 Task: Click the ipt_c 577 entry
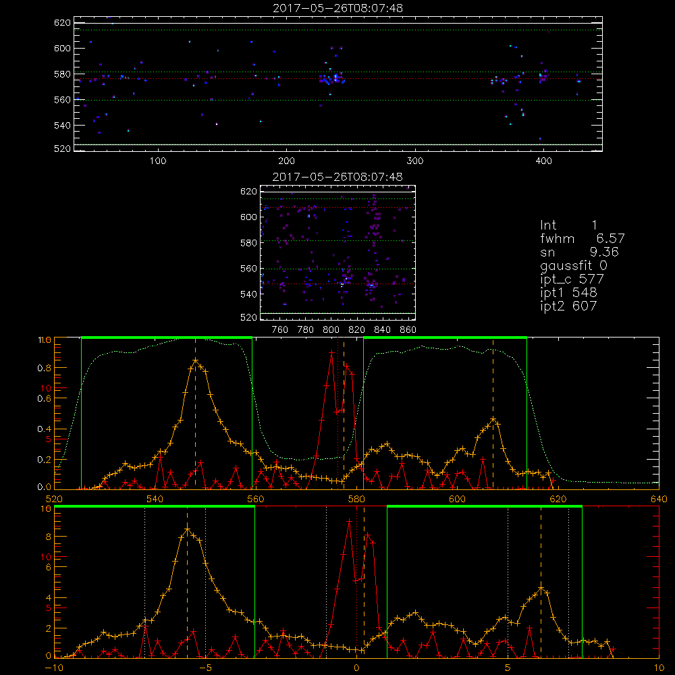click(572, 279)
